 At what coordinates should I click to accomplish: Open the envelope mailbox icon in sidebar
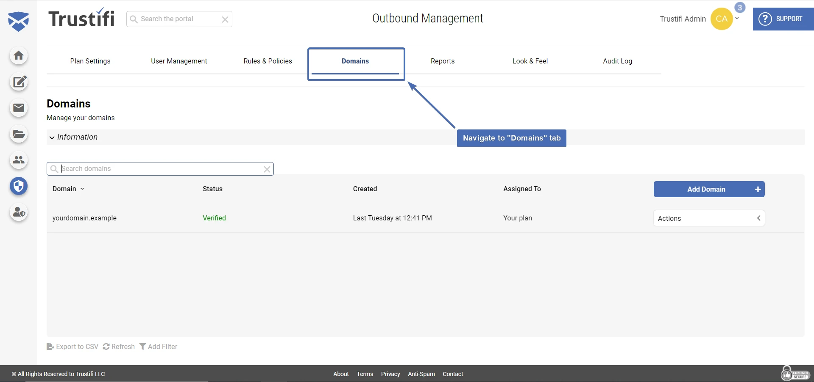pyautogui.click(x=19, y=108)
